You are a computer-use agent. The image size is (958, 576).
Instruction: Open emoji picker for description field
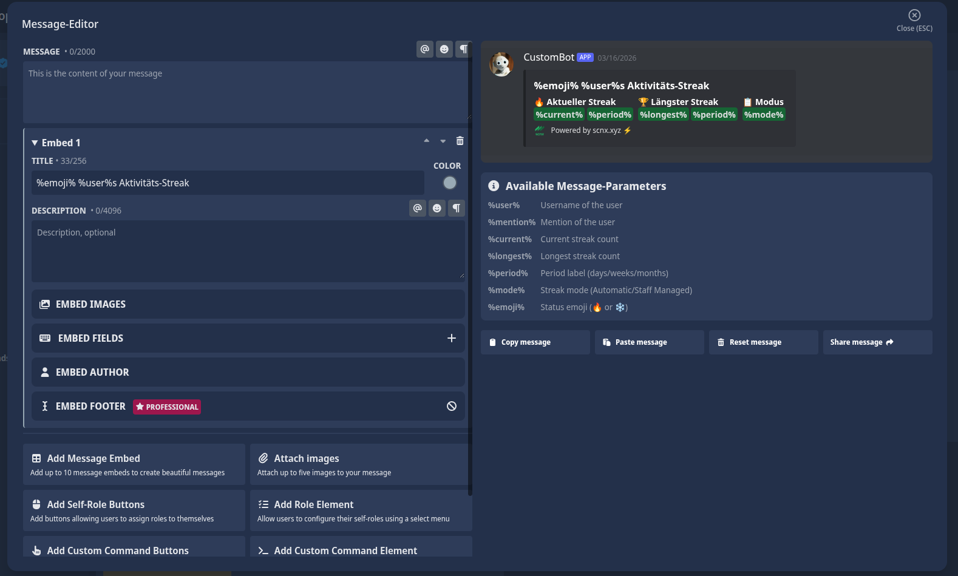click(x=437, y=208)
